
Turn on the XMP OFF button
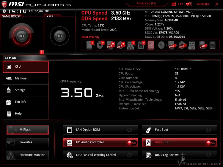[59, 36]
